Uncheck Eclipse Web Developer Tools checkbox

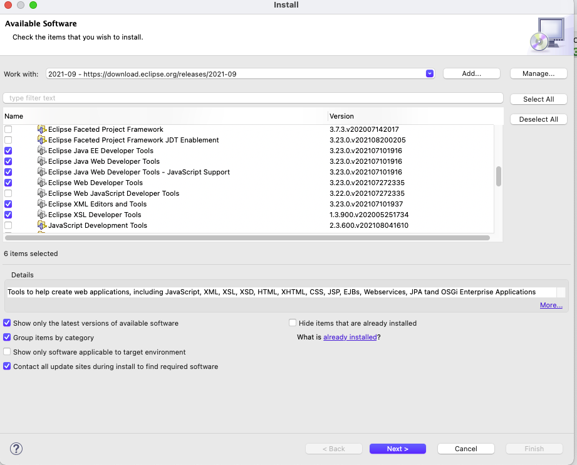[8, 183]
